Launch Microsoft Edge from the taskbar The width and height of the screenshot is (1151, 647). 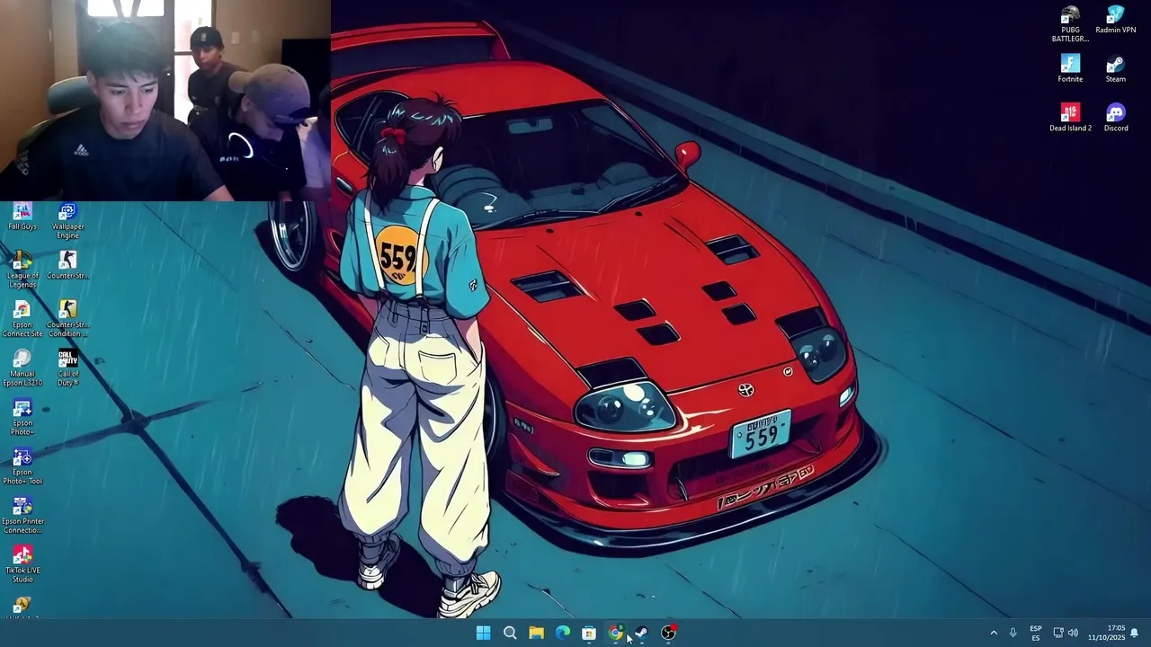point(562,633)
